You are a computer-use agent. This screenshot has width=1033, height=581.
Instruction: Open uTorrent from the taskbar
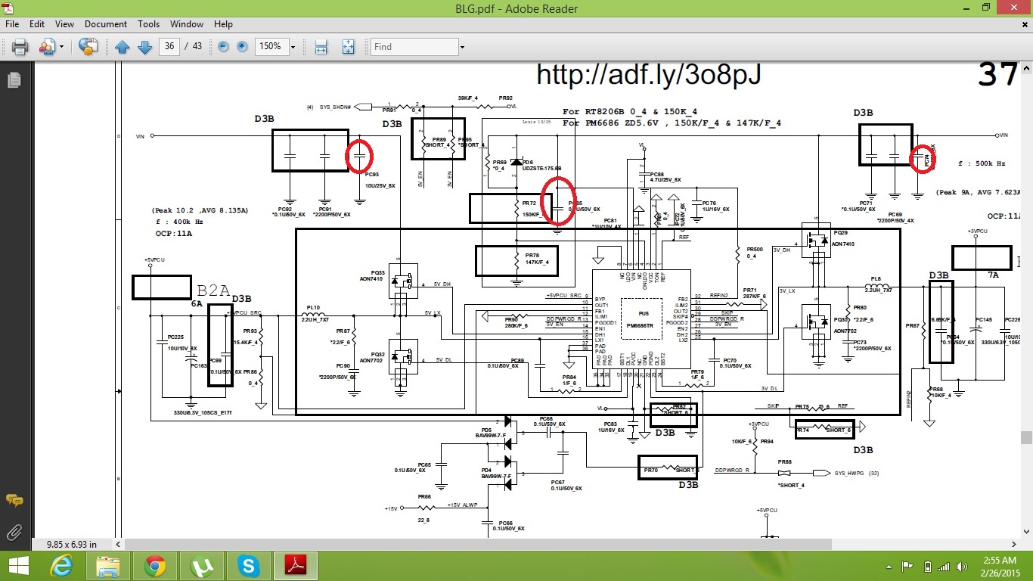click(201, 565)
